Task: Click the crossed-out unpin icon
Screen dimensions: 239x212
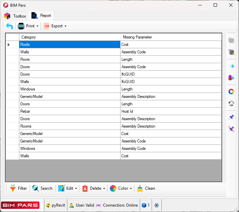Action: point(231,129)
